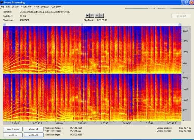Open the CUE Sheet menu

(56, 7)
